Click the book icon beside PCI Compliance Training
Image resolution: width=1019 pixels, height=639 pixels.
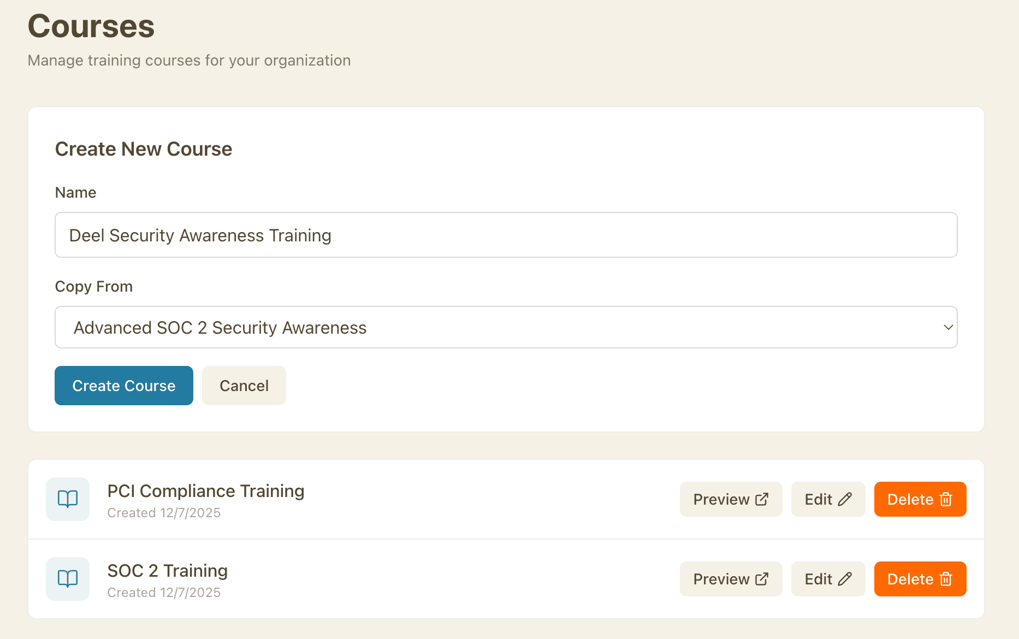[x=67, y=499]
